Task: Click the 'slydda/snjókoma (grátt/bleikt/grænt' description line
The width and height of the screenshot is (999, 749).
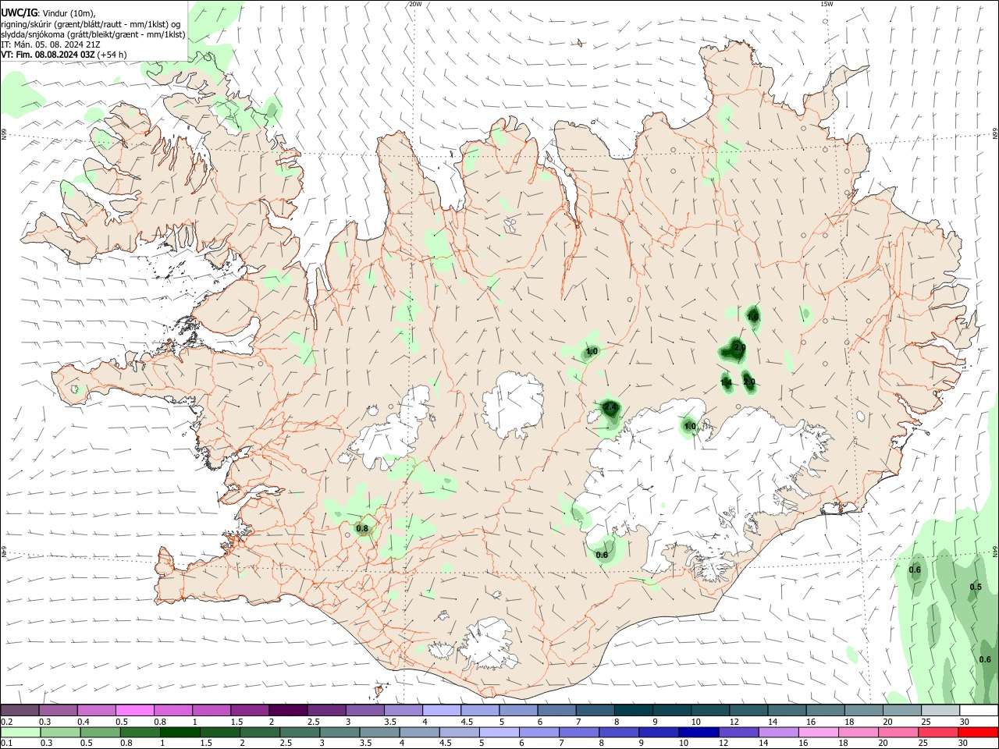Action: [93, 34]
